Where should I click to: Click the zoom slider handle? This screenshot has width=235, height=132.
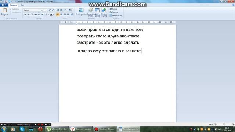(x=224, y=124)
